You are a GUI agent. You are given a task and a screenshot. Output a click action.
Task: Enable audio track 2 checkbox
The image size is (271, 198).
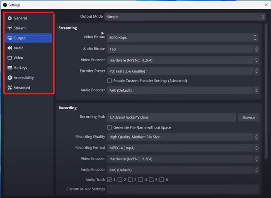(120, 180)
